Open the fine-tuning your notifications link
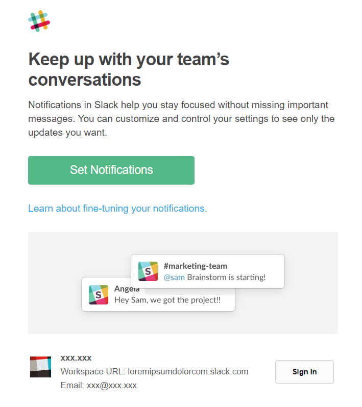The height and width of the screenshot is (407, 362). [117, 209]
